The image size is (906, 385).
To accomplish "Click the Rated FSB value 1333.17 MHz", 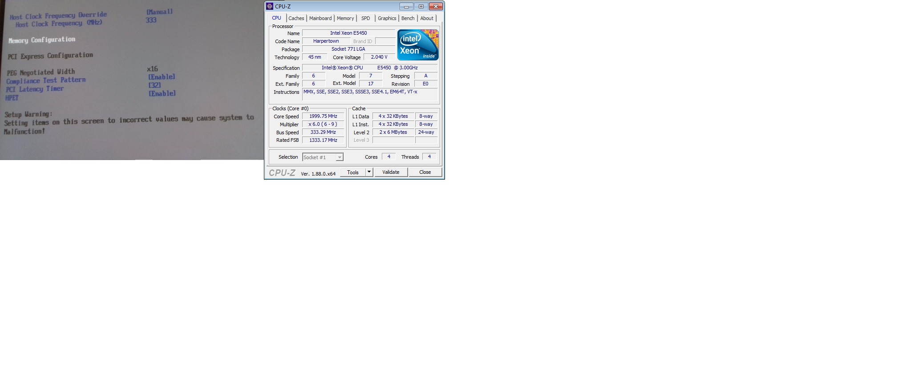I will click(323, 140).
